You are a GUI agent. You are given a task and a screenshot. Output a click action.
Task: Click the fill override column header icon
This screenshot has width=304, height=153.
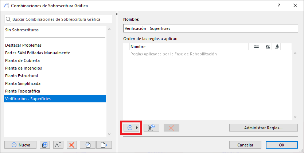tap(268, 47)
